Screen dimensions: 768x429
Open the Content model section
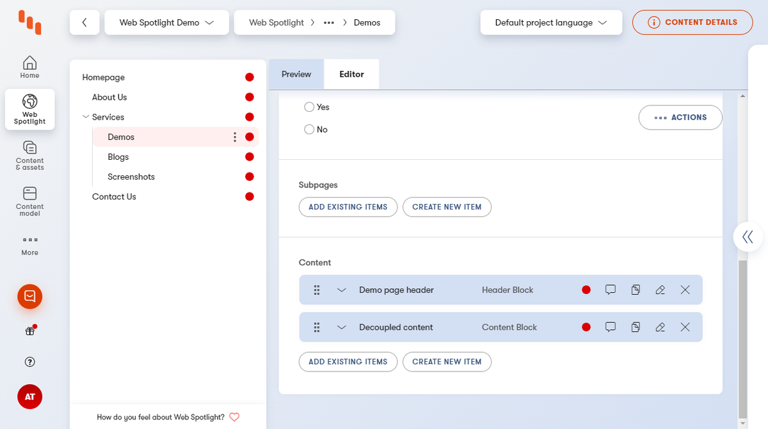pos(29,201)
